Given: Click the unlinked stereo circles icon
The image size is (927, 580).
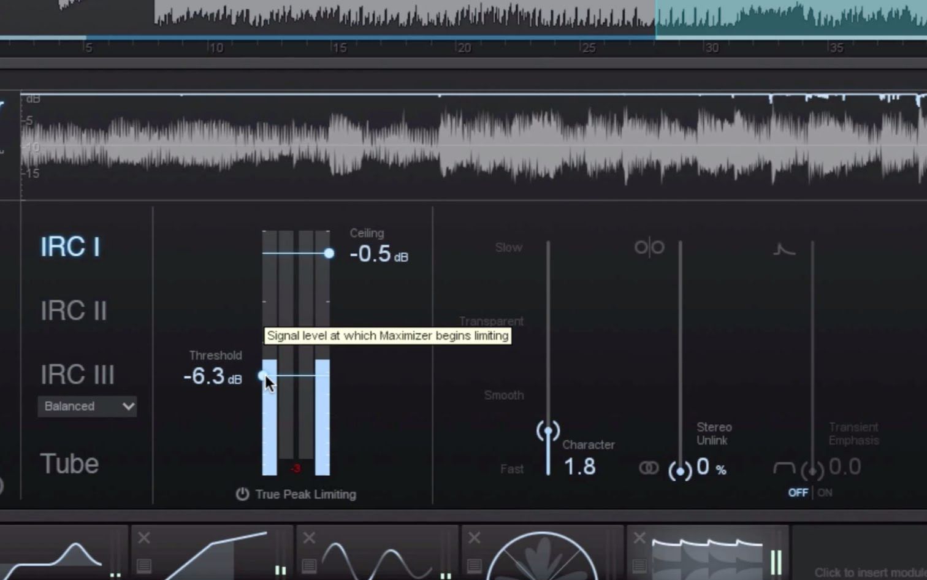Looking at the screenshot, I should [x=649, y=247].
